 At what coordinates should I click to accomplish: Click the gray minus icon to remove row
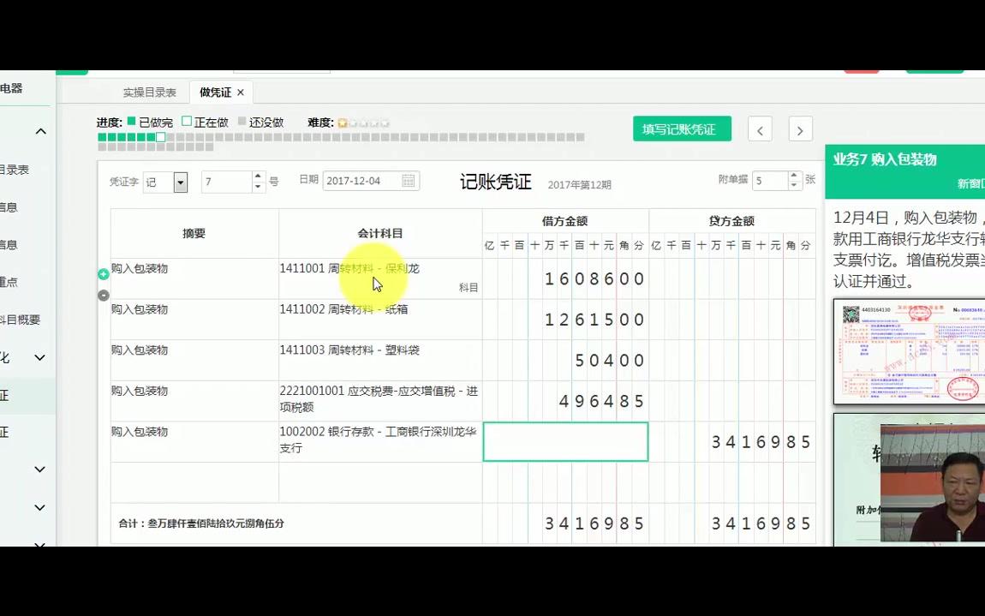pyautogui.click(x=104, y=294)
